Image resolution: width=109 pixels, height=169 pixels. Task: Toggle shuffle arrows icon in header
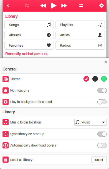[x=81, y=6]
